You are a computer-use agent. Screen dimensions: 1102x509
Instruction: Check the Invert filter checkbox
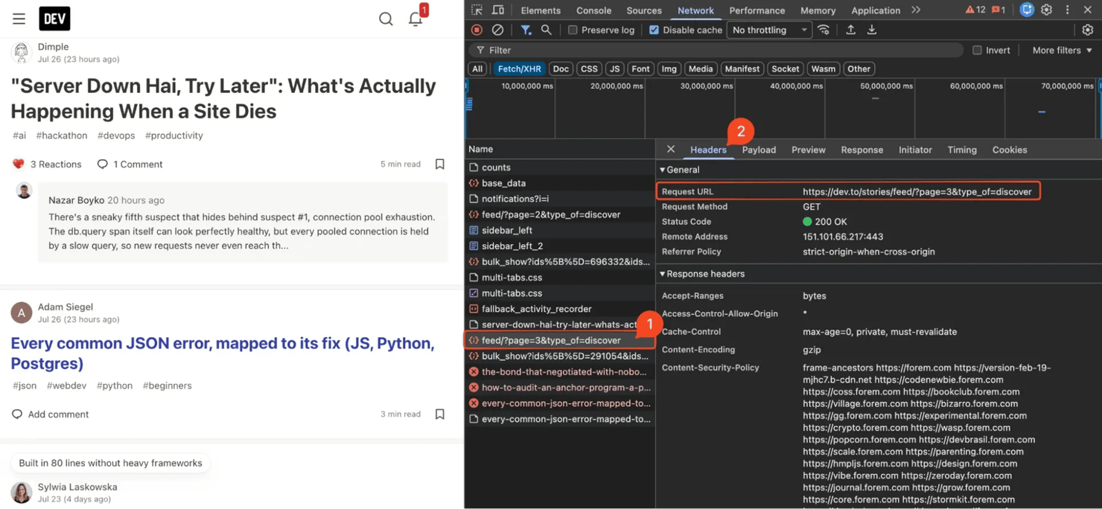tap(977, 50)
